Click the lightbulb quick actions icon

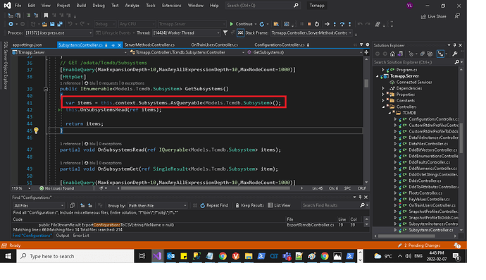click(36, 130)
